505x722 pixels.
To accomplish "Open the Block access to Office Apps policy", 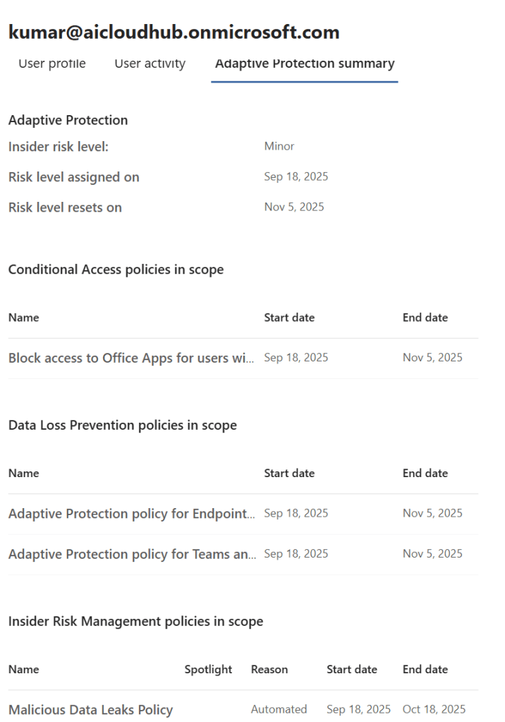I will (x=132, y=358).
